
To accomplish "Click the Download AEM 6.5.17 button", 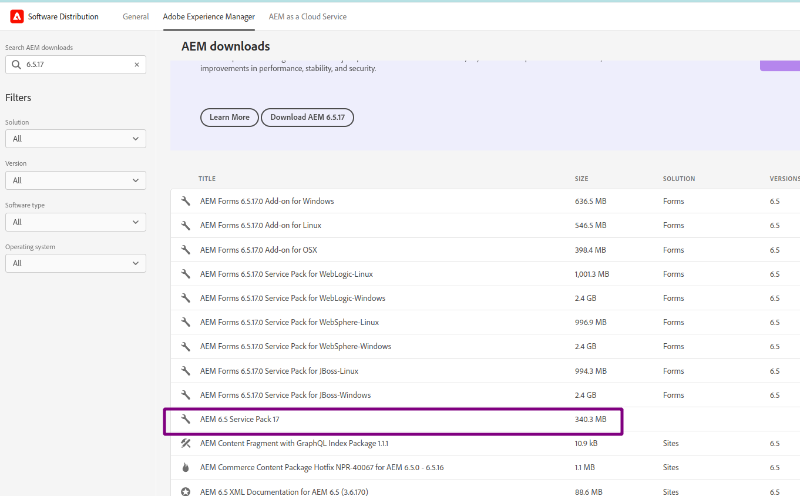I will (x=307, y=117).
